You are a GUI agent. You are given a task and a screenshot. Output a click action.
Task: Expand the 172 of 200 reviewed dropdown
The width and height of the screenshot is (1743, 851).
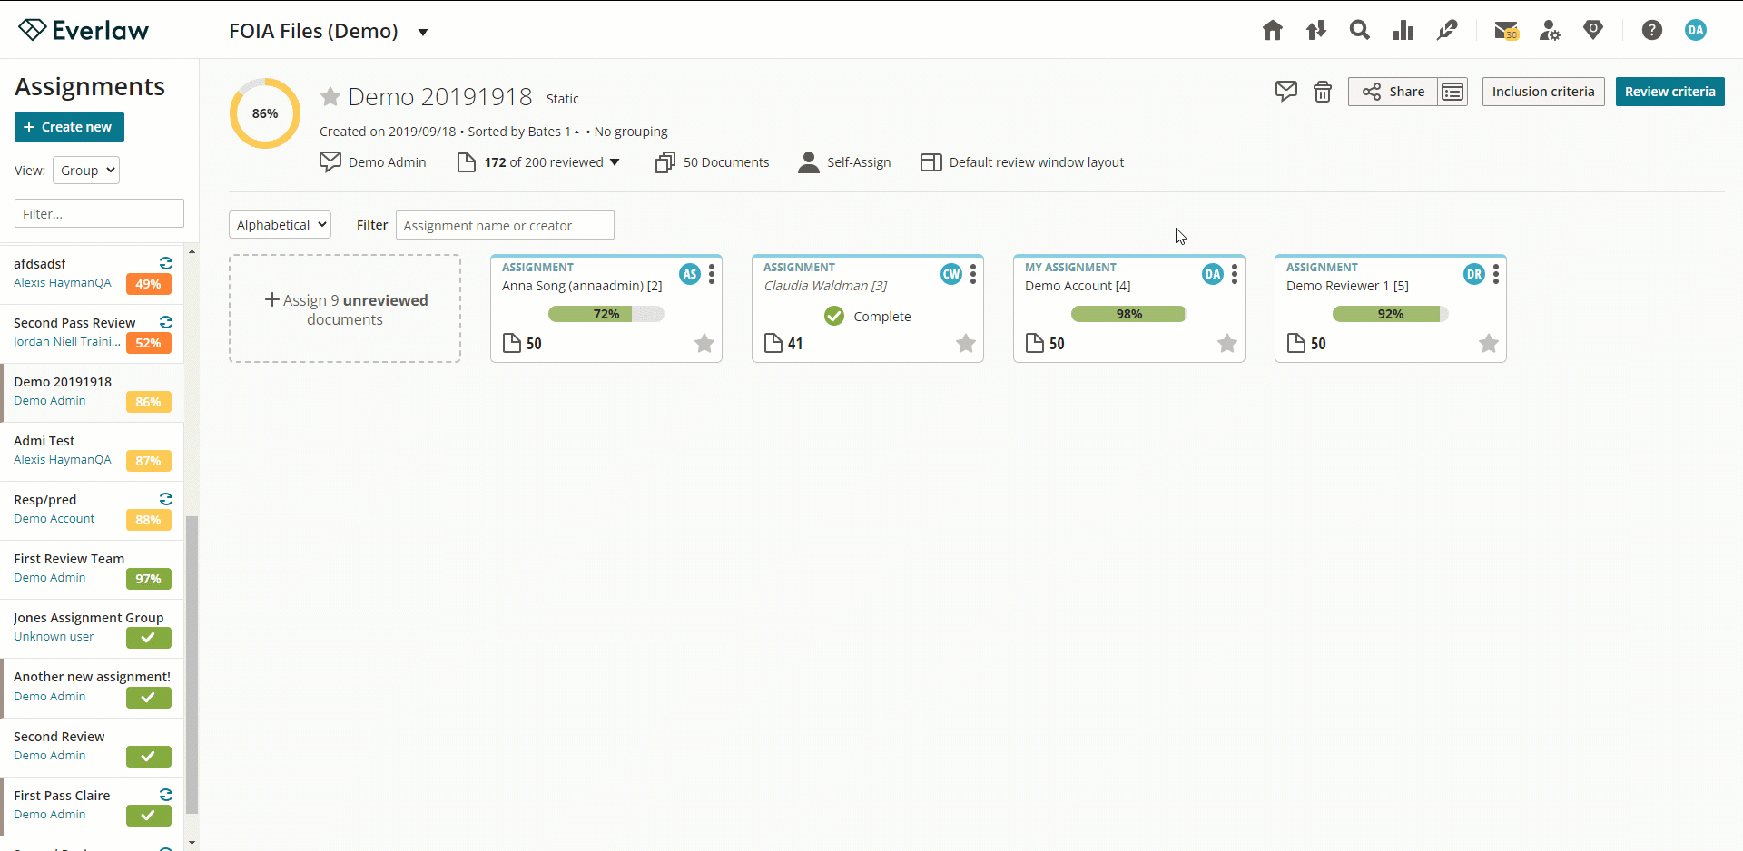(x=615, y=162)
